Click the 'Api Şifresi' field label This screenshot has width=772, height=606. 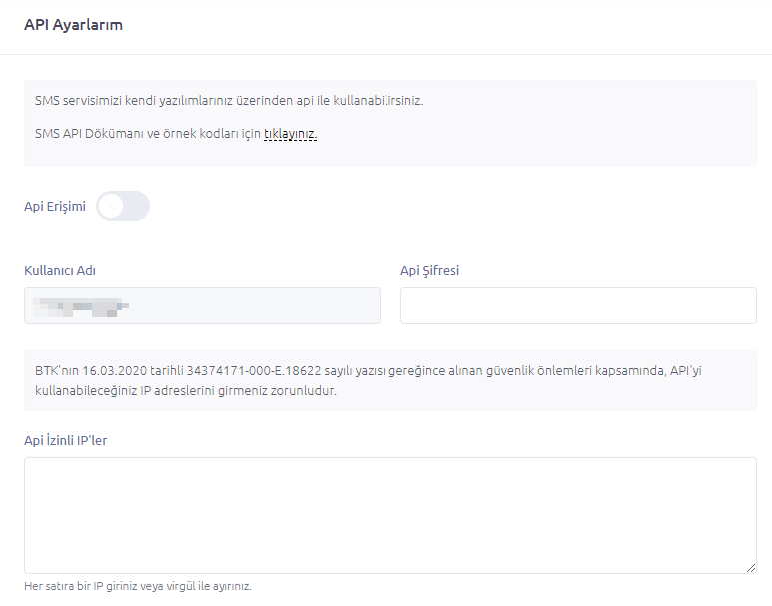[429, 270]
